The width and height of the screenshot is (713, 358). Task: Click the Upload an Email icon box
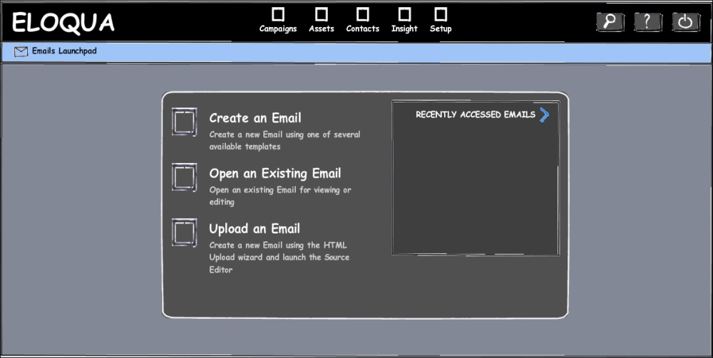[184, 232]
